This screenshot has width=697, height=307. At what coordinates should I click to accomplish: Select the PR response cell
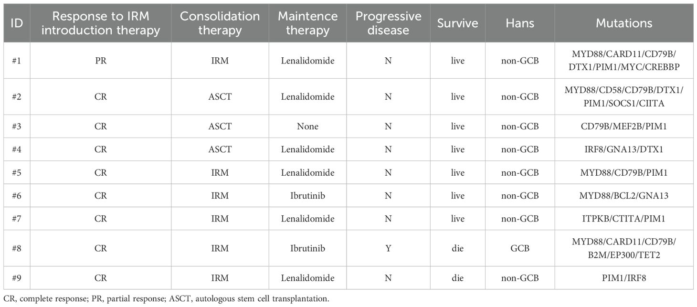pos(101,61)
